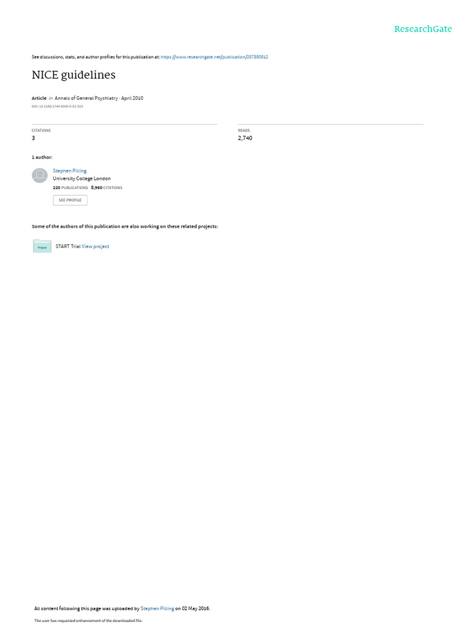Click the Annals of General Psychiatry journal name
Screen dimensions: 476x635
click(86, 98)
